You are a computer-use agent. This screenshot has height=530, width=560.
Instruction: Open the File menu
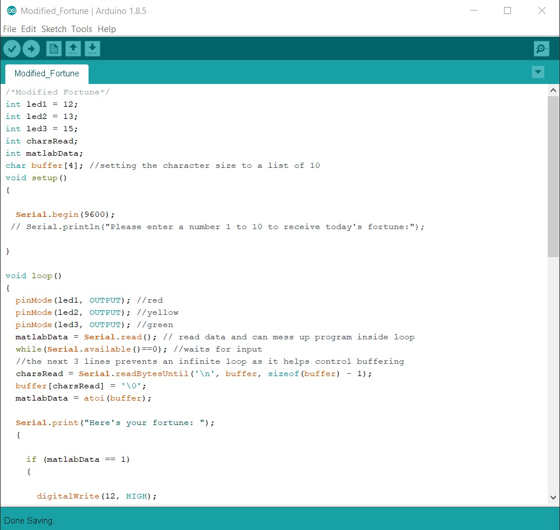[x=10, y=29]
